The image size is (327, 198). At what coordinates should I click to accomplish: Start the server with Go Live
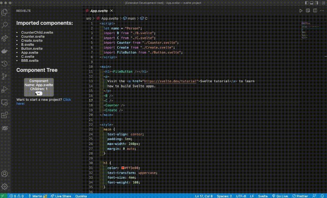pyautogui.click(x=280, y=196)
